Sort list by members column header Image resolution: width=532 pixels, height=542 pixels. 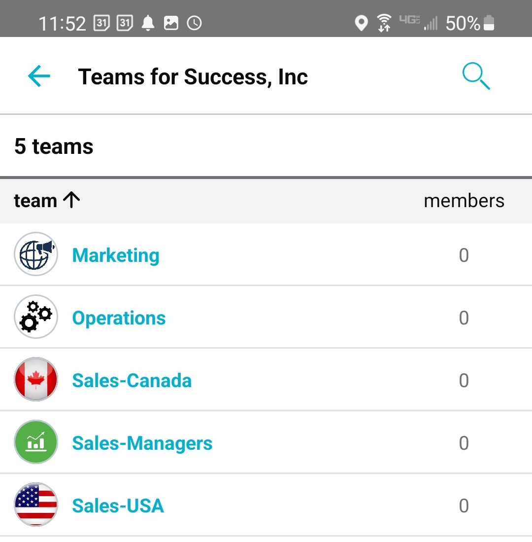point(464,201)
